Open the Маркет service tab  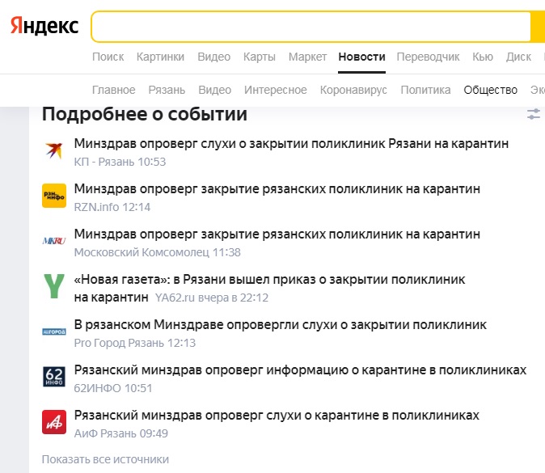(x=307, y=57)
